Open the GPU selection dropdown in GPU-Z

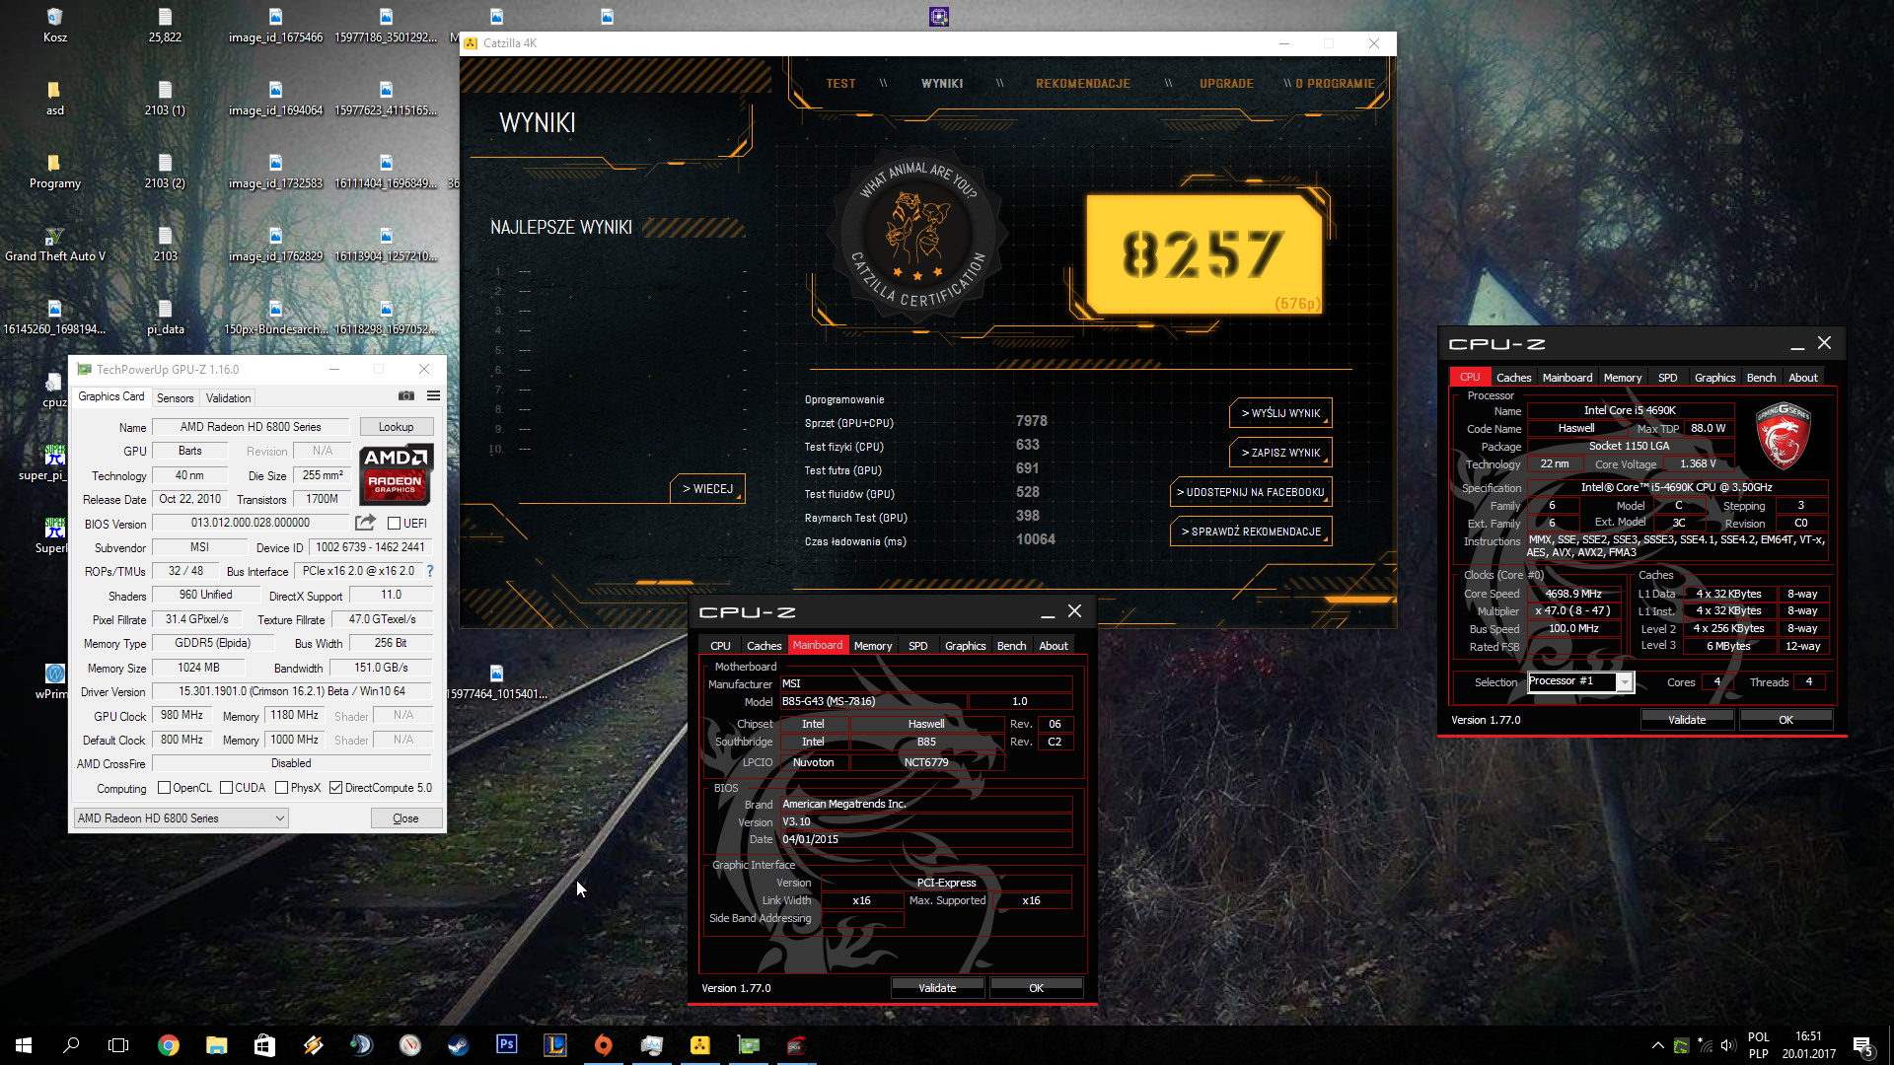point(181,818)
